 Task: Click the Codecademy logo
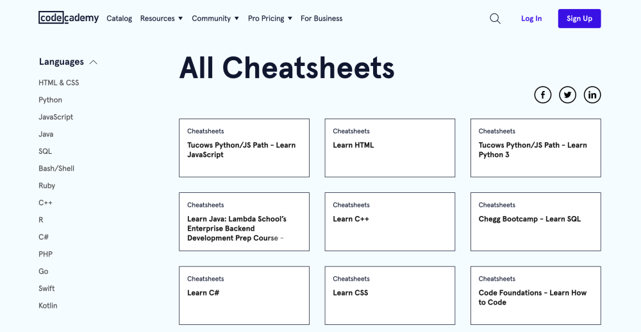tap(69, 18)
